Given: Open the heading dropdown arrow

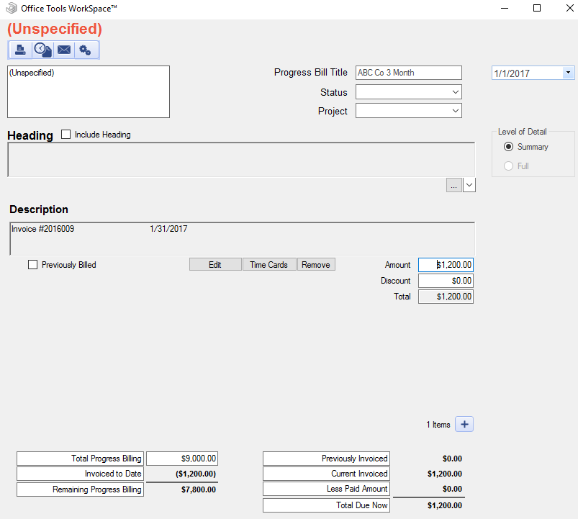Looking at the screenshot, I should click(469, 185).
